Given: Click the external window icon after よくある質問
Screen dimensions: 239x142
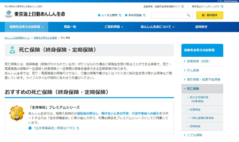Looking at the screenshot, I should coord(120,16).
